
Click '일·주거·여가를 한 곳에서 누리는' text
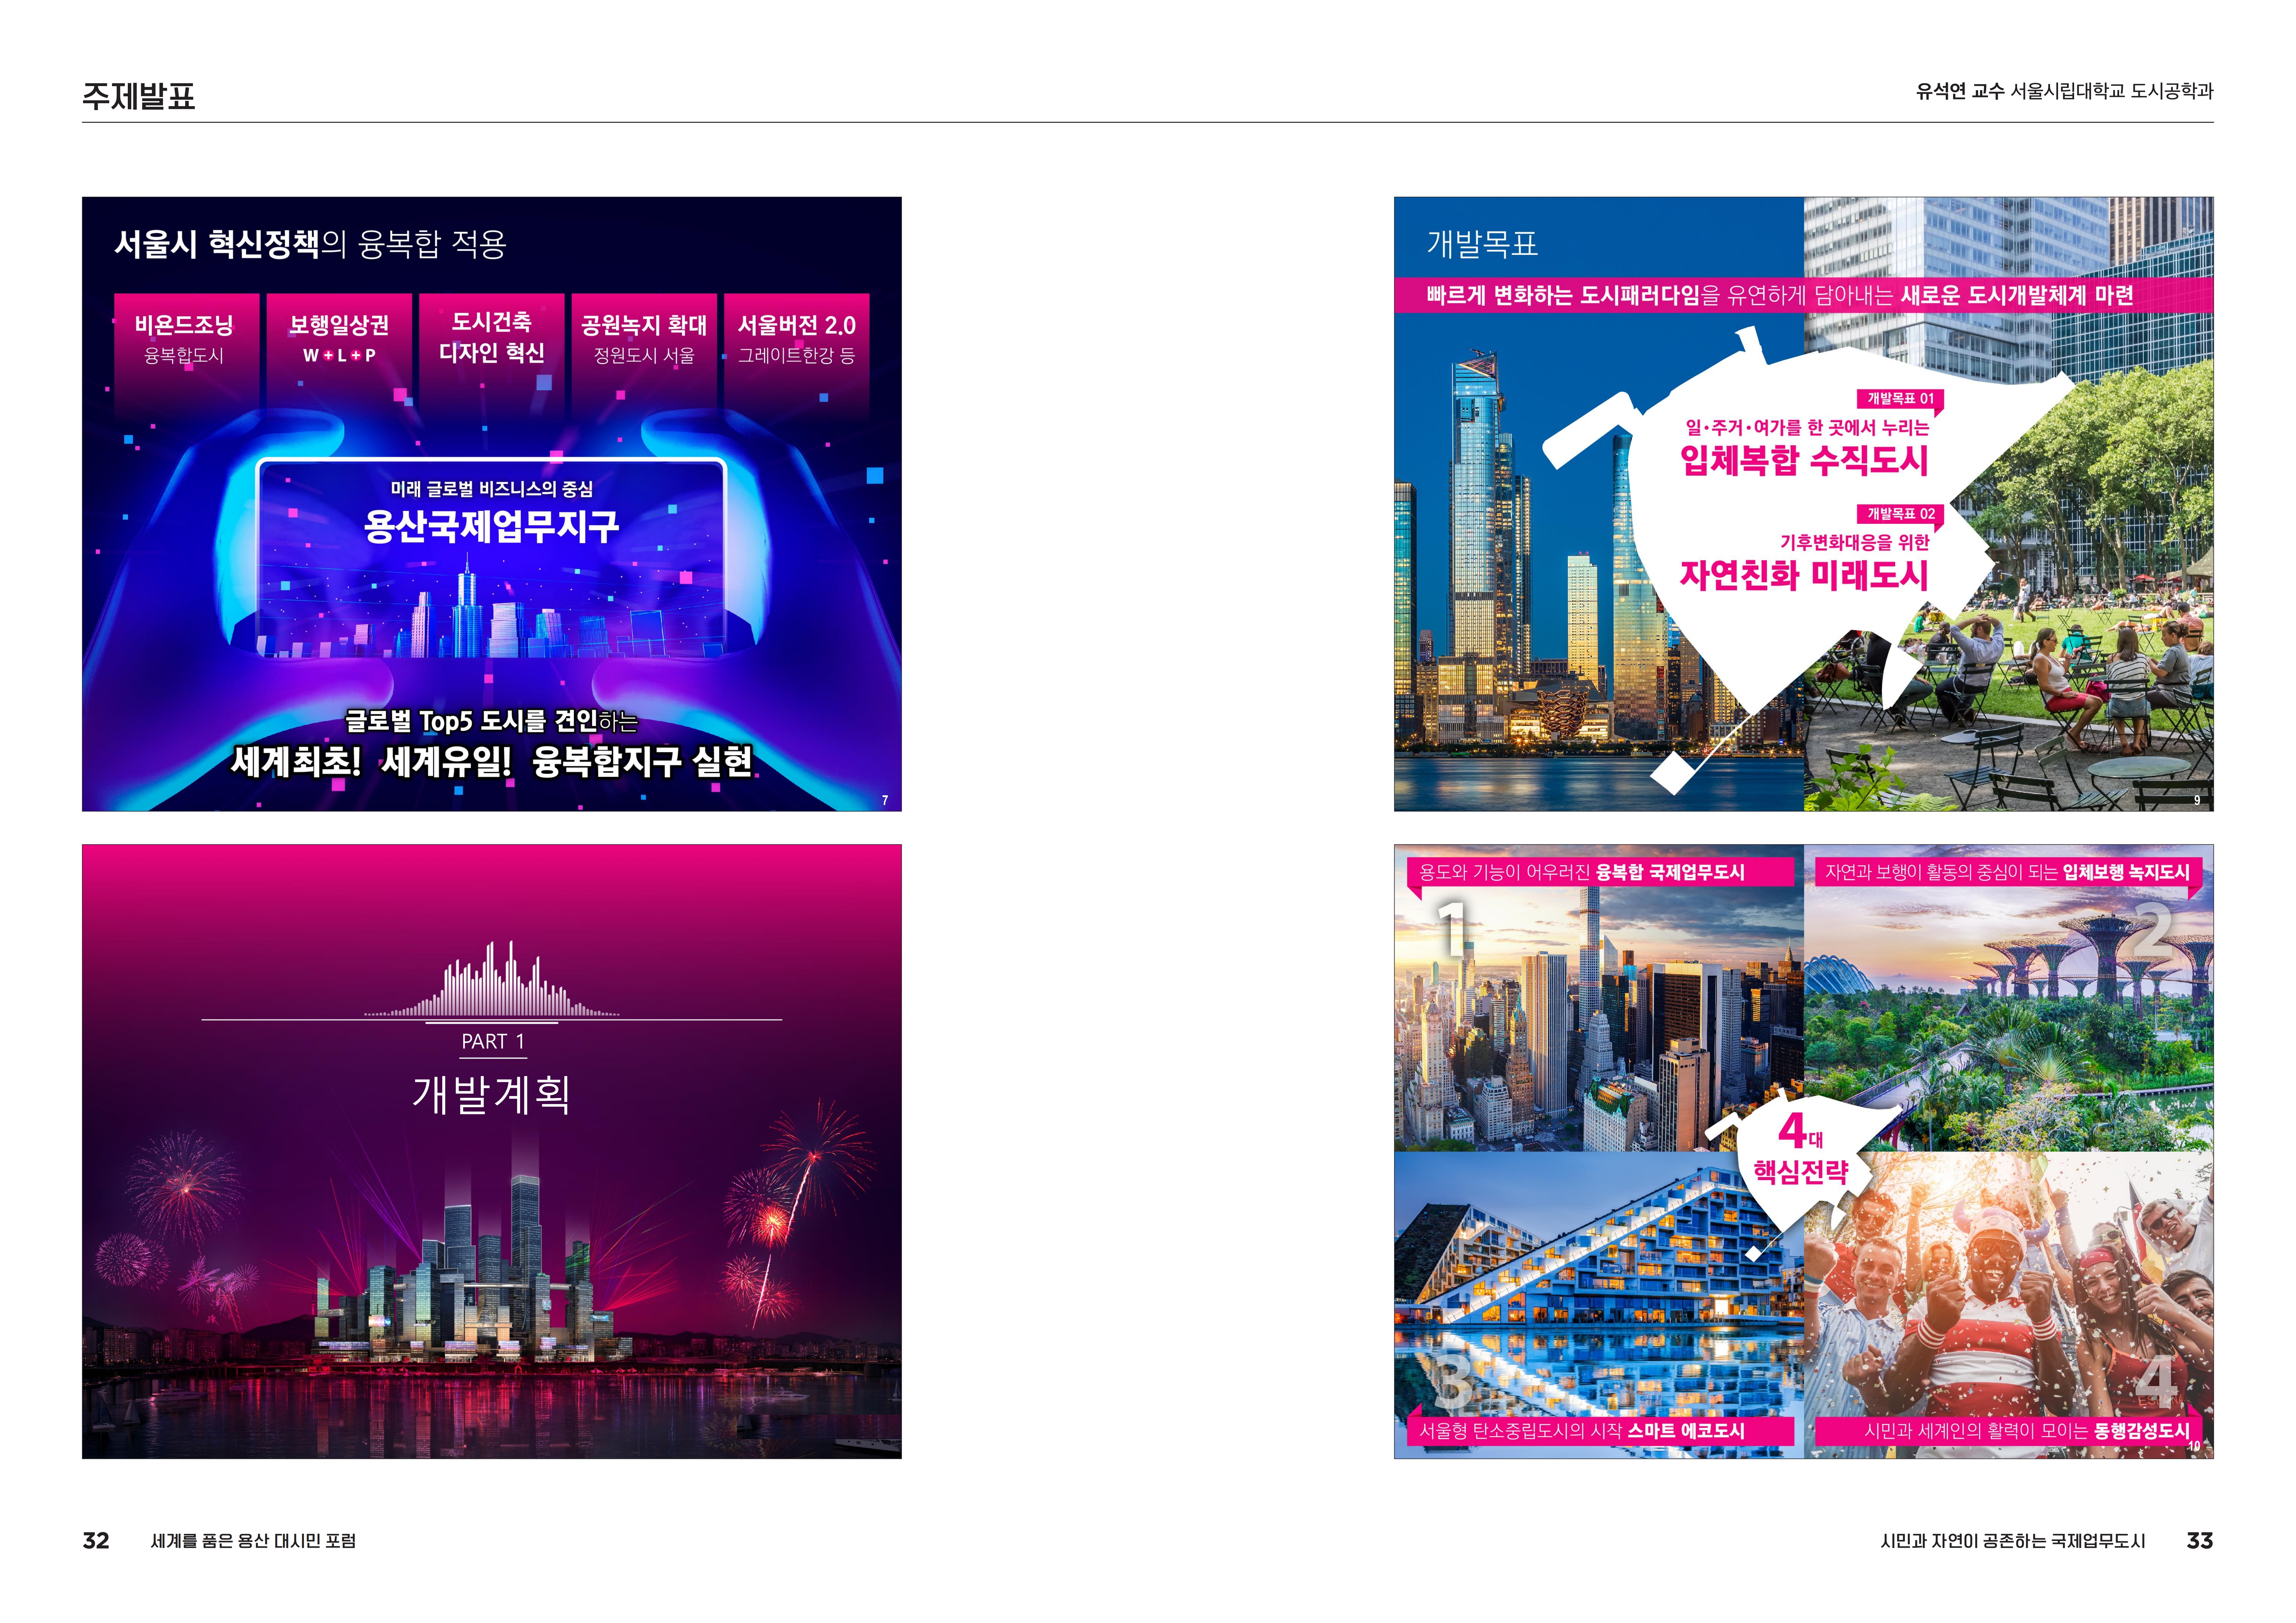tap(1807, 428)
